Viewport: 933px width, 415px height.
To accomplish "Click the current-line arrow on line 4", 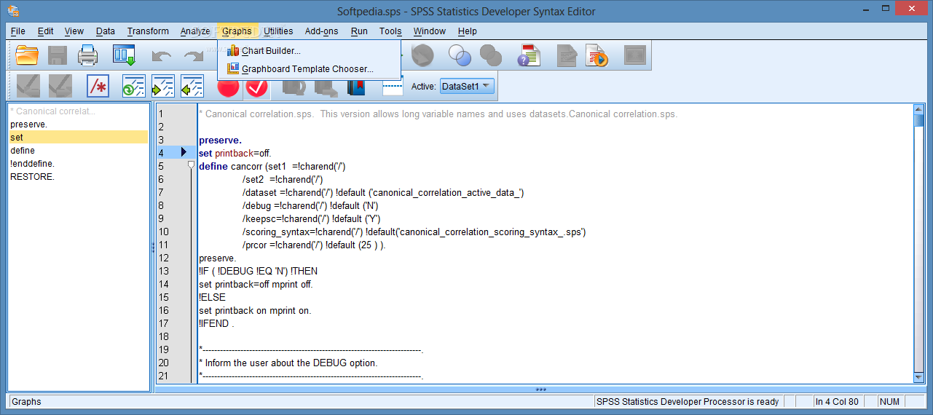I will (x=184, y=152).
